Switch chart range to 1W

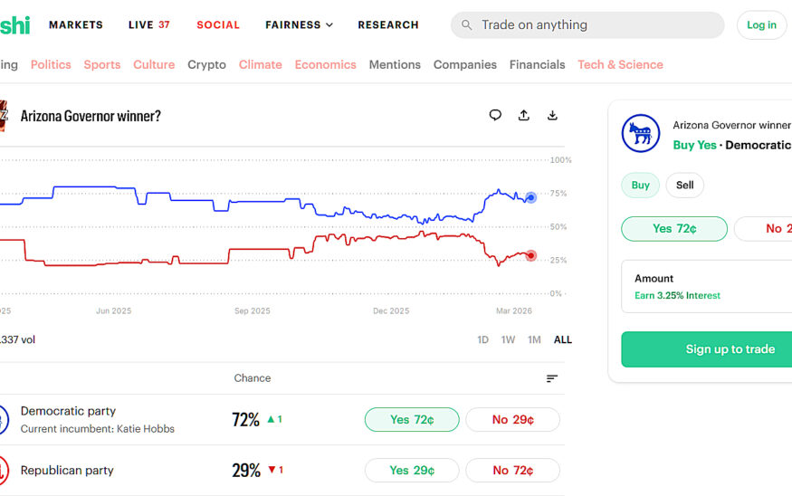click(x=509, y=340)
